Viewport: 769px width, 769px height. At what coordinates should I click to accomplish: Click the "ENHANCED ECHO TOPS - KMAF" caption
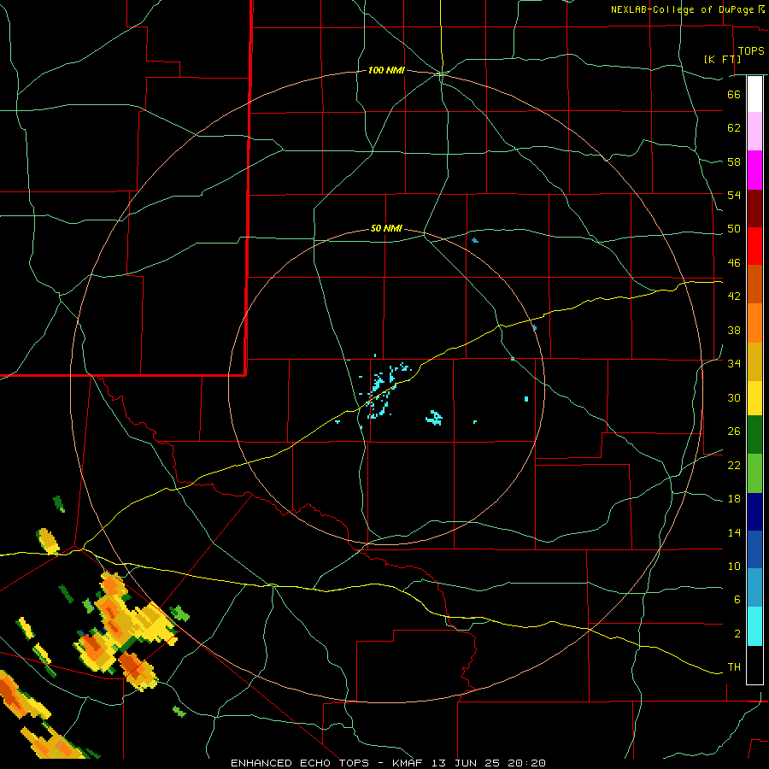pos(326,763)
